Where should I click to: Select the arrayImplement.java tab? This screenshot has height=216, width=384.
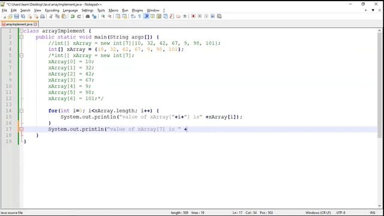click(19, 24)
